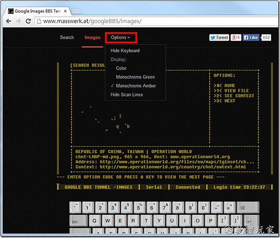The width and height of the screenshot is (280, 238).
Task: Tap the 7 key on virtual keyboard
Action: pos(165,207)
